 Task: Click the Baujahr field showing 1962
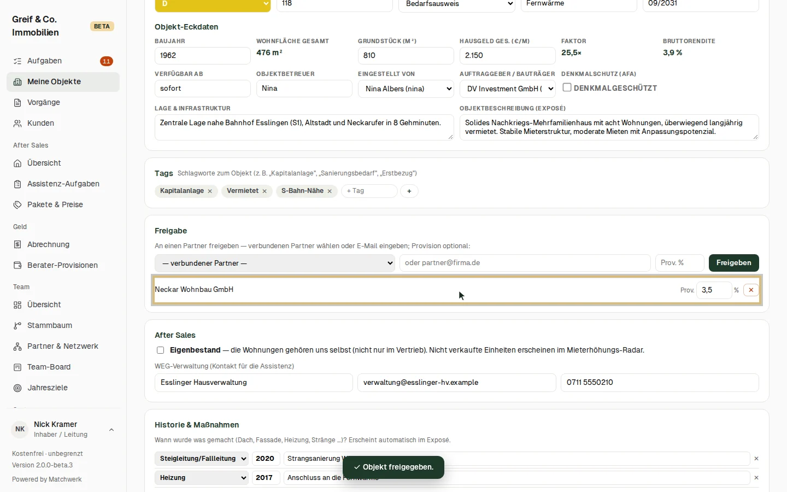click(x=203, y=56)
